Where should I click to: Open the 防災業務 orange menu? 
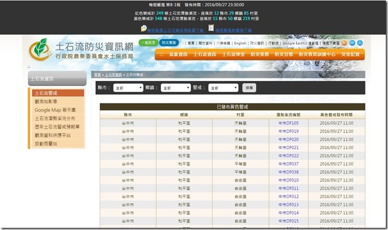coord(260,54)
